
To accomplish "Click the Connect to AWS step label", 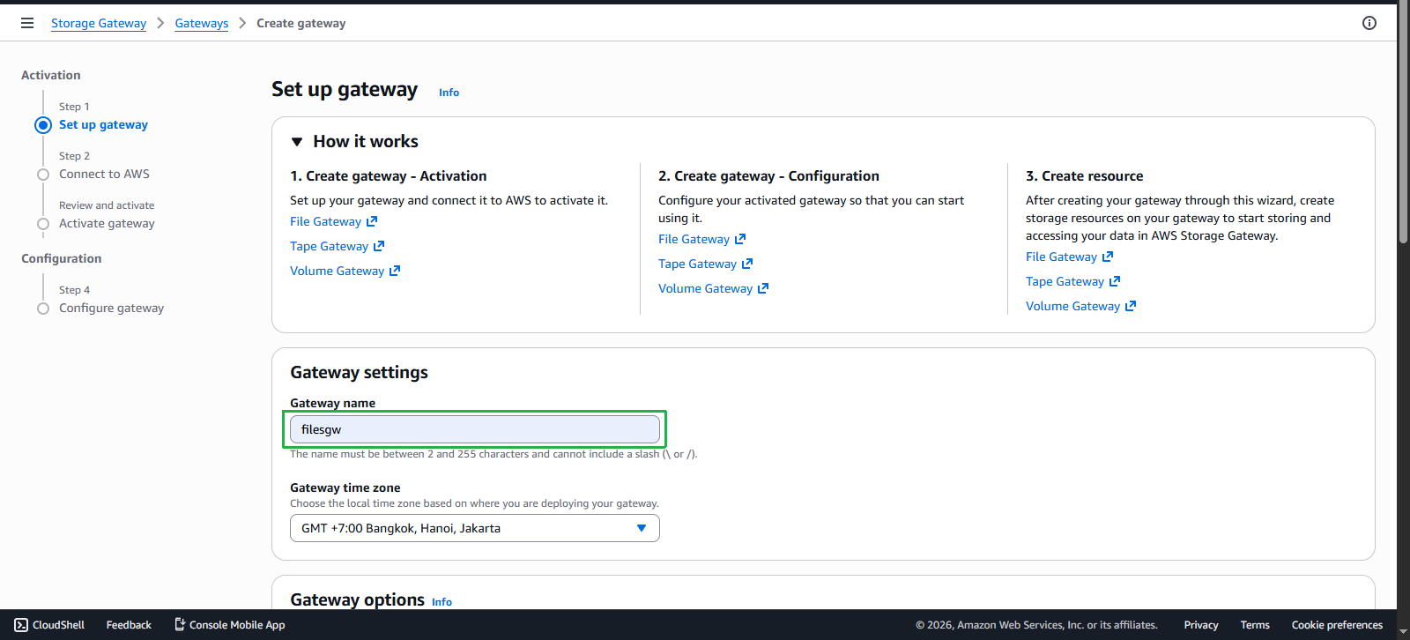I will pyautogui.click(x=105, y=175).
